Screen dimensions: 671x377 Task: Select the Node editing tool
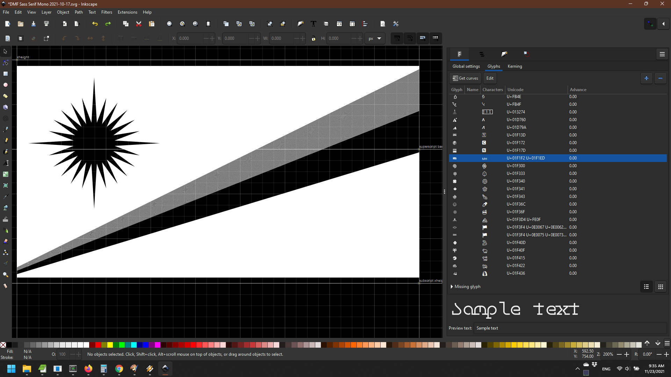click(x=5, y=62)
